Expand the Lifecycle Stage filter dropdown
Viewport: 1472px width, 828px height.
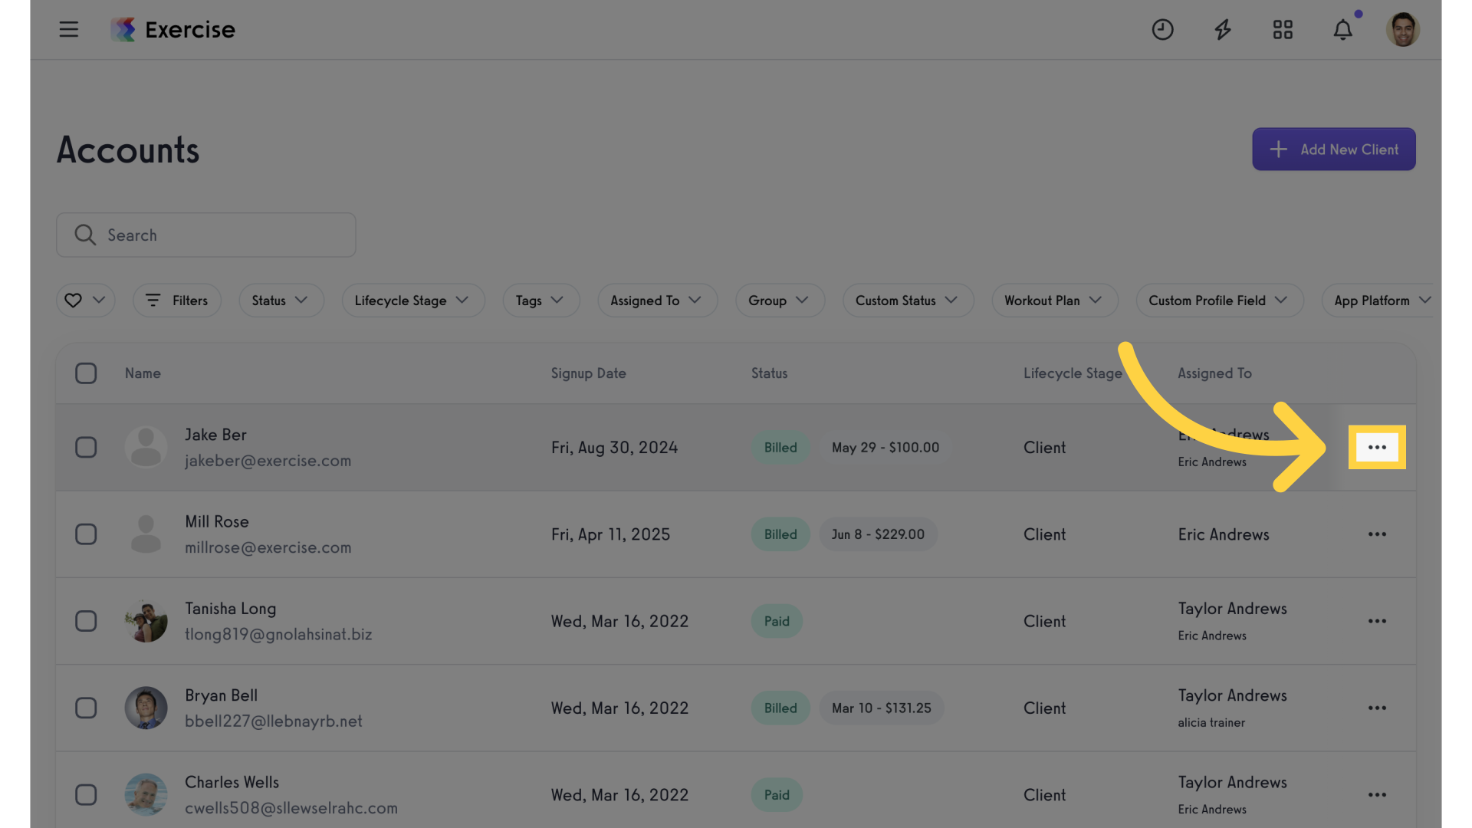(413, 301)
